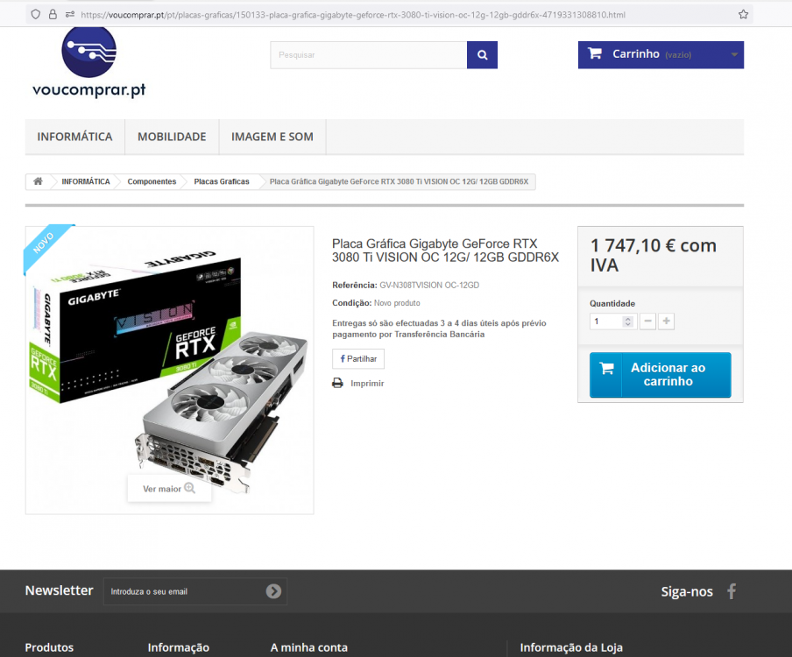Click the Adicionar ao carrinho button

pos(659,374)
